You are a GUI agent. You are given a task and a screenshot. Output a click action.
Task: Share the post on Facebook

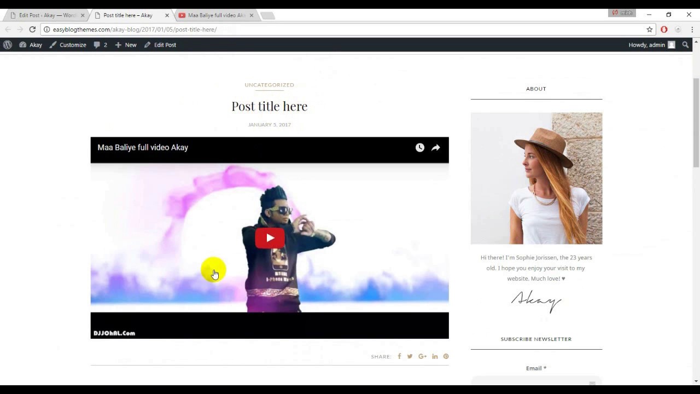click(x=399, y=356)
